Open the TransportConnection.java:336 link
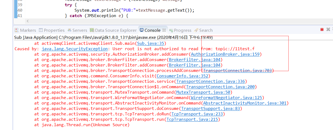This screenshot has height=130, width=333. pos(211,81)
